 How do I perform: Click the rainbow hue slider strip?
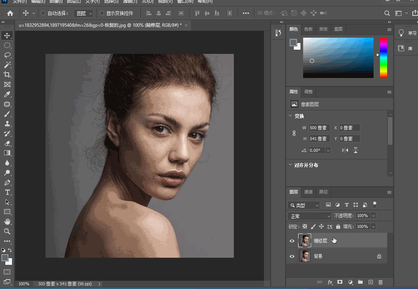click(383, 58)
